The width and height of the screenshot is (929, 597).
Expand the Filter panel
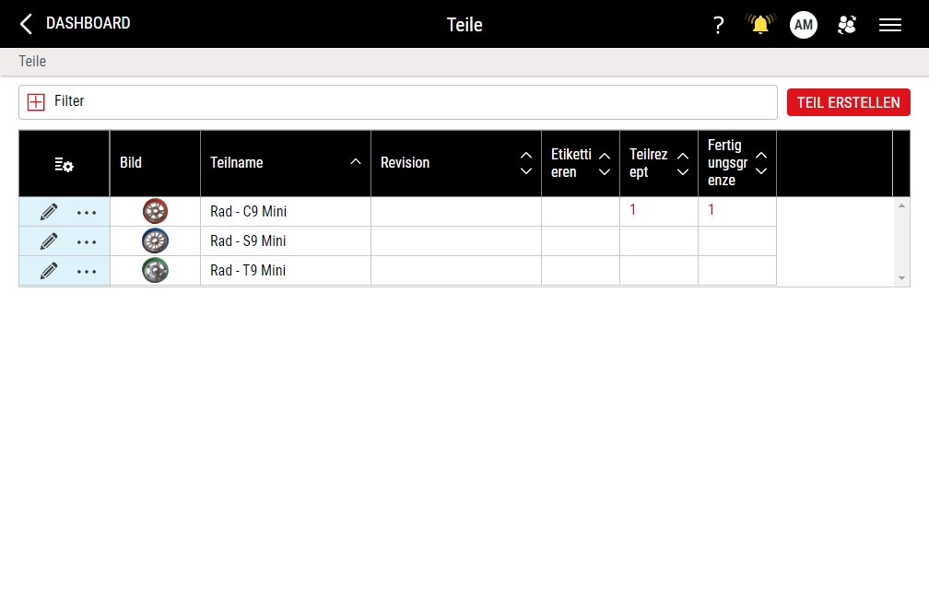click(36, 102)
